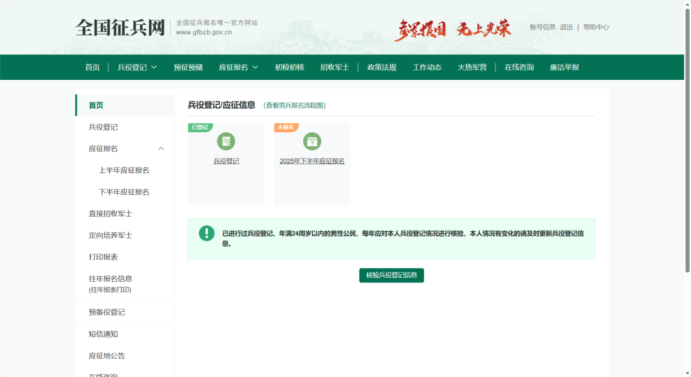Open 招收军士 in the top navigation
691x377 pixels.
335,67
